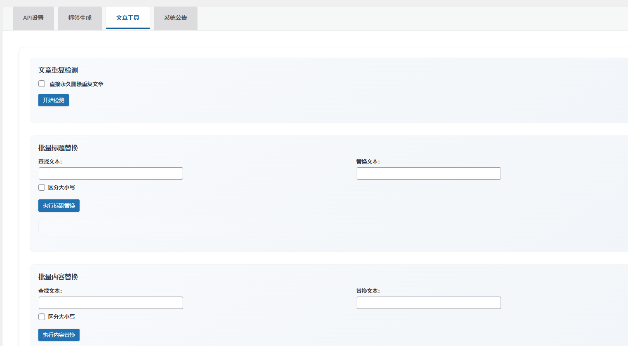
Task: Tick 区分大小写 checkbox under 批量标题替换
Action: 42,187
